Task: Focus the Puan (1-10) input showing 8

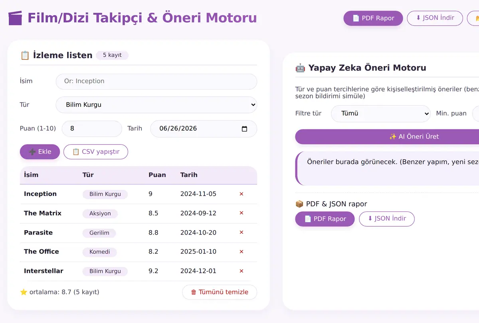Action: [92, 129]
